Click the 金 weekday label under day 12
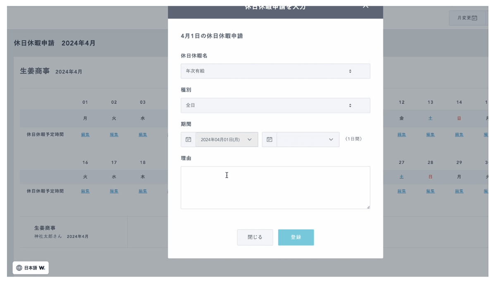Screen dimensions: 496x281 tap(402, 119)
